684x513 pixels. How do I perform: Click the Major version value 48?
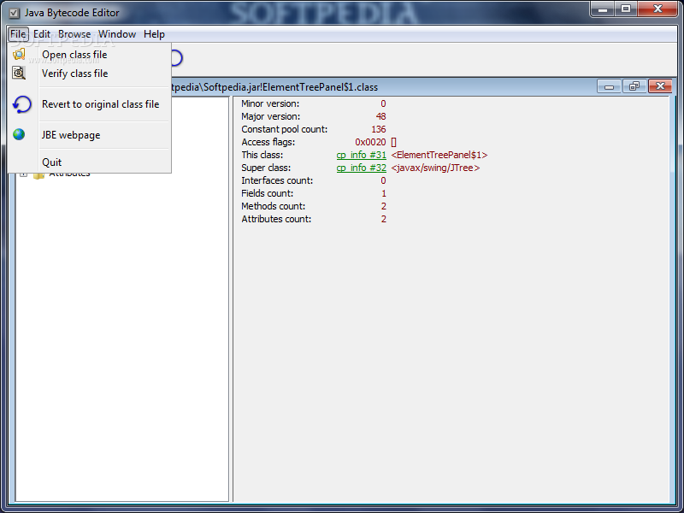click(380, 116)
